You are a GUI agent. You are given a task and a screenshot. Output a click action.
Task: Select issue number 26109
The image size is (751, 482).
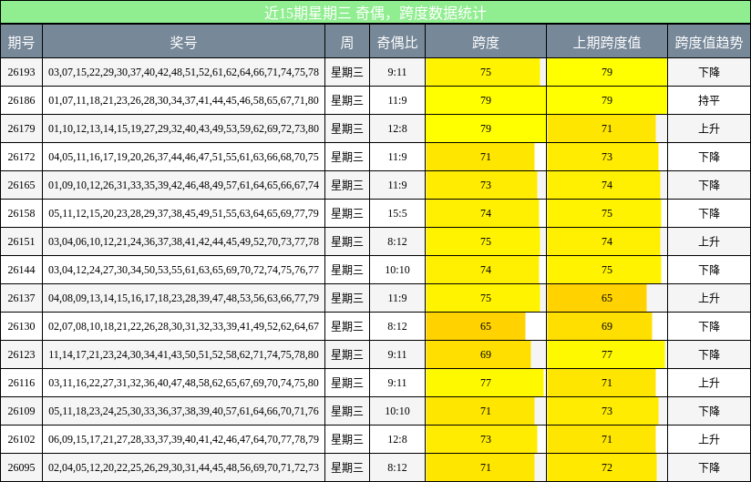[22, 411]
